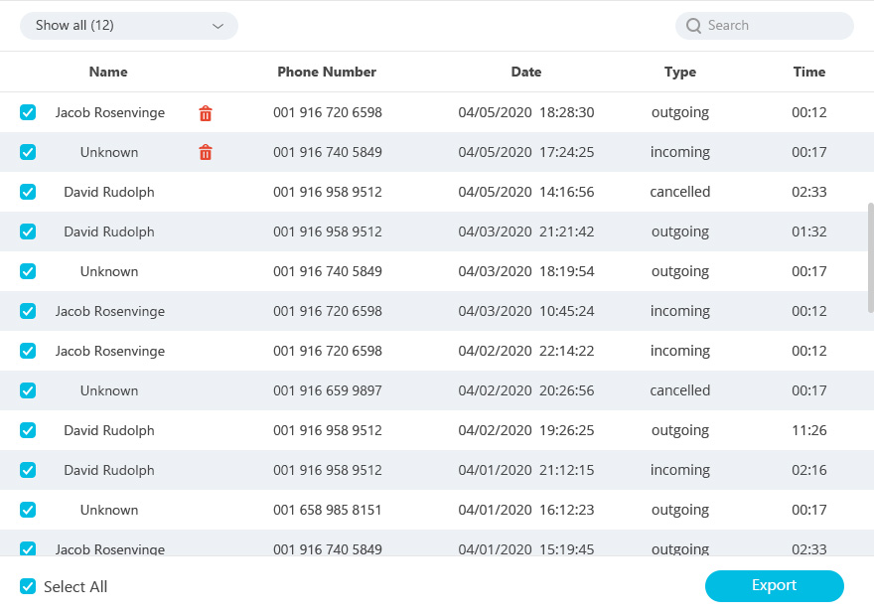Uncheck Unknown 04/01/2020 16:12:23 row
Viewport: 874px width, 616px height.
click(28, 510)
